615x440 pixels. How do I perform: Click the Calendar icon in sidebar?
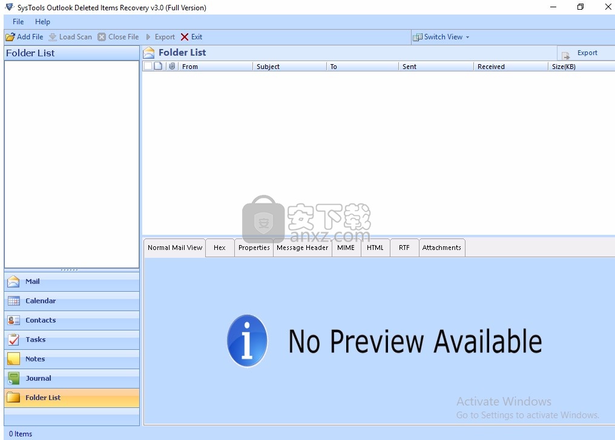[13, 301]
